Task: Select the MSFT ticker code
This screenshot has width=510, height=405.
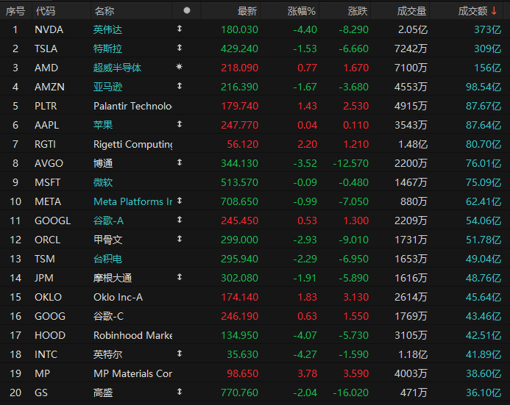Action: coord(48,183)
